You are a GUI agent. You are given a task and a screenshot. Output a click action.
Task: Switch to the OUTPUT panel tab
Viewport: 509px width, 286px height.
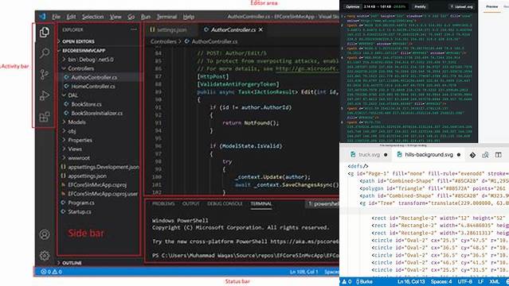(190, 203)
